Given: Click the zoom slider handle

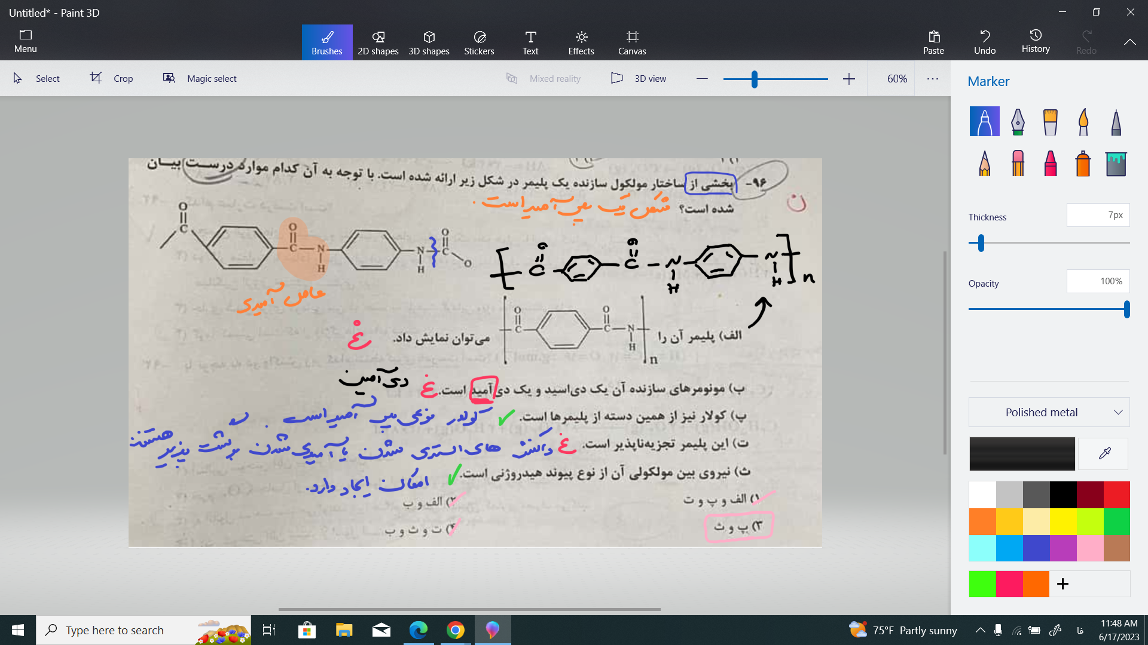Looking at the screenshot, I should 755,79.
